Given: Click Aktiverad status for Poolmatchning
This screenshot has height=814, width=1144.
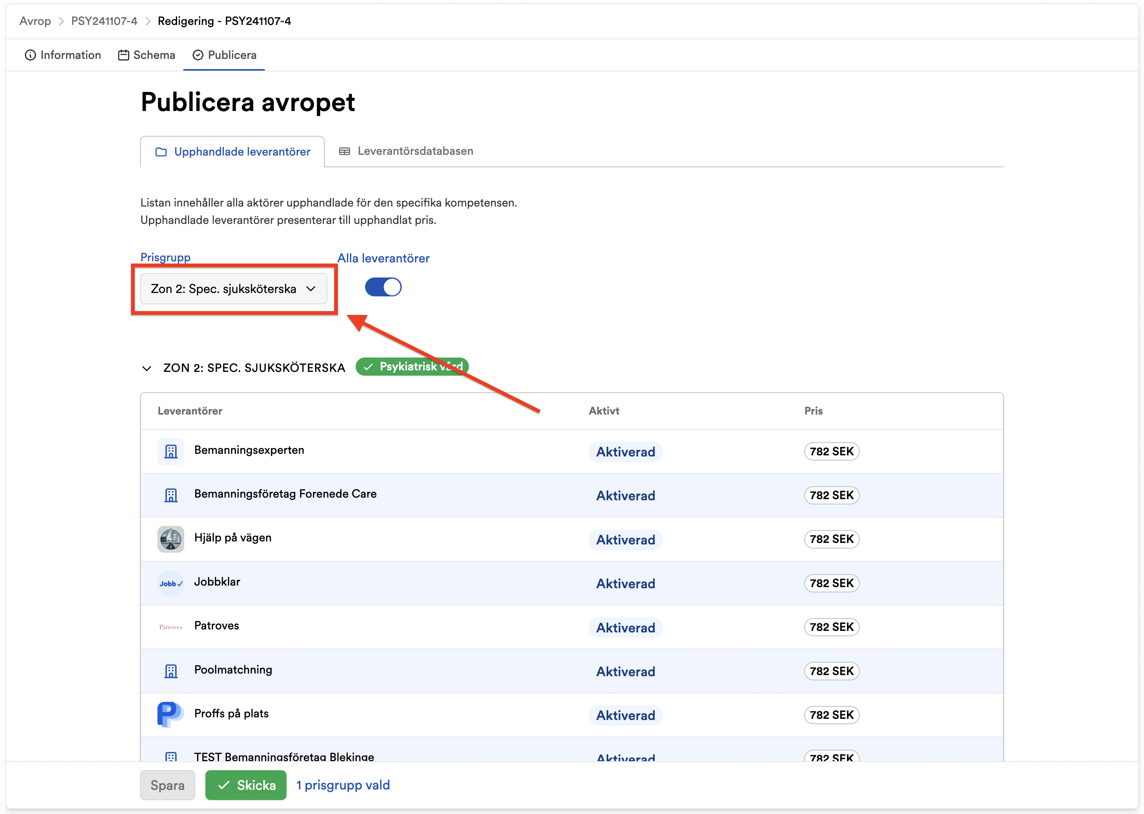Looking at the screenshot, I should tap(625, 672).
